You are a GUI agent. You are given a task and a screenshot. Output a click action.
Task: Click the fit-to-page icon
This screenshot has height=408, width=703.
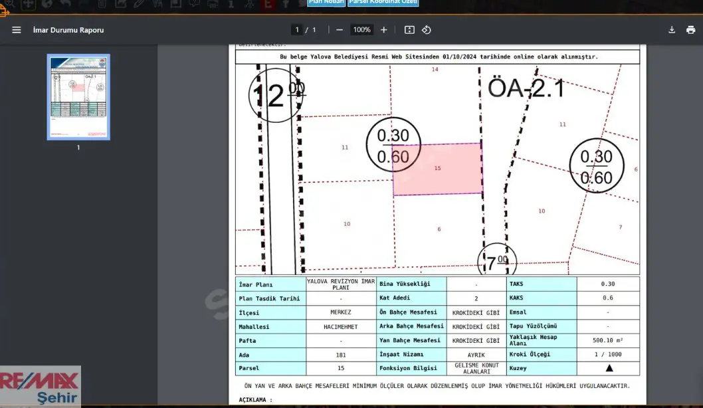pyautogui.click(x=409, y=30)
